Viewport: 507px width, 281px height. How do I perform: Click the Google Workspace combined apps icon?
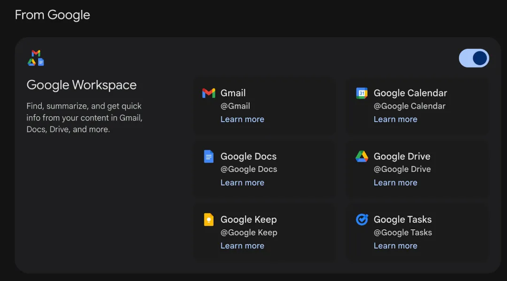(36, 58)
